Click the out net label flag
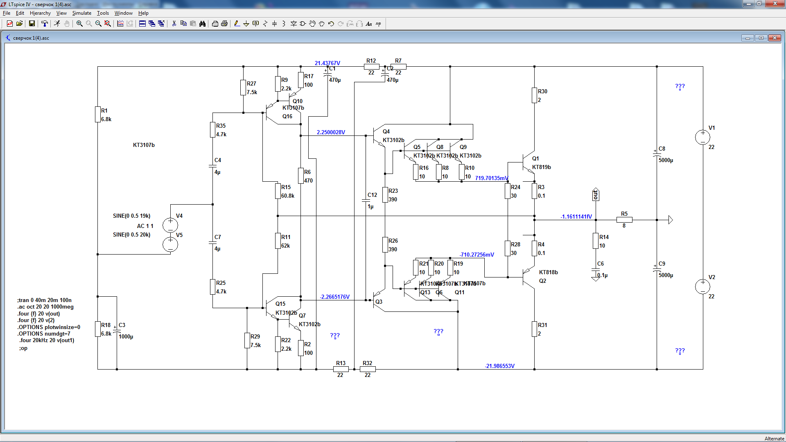 coord(596,195)
